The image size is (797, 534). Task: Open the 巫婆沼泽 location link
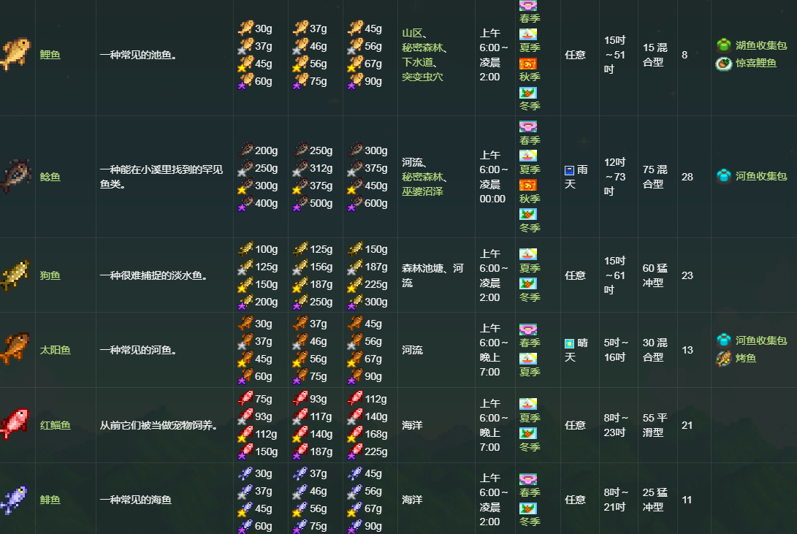(422, 191)
